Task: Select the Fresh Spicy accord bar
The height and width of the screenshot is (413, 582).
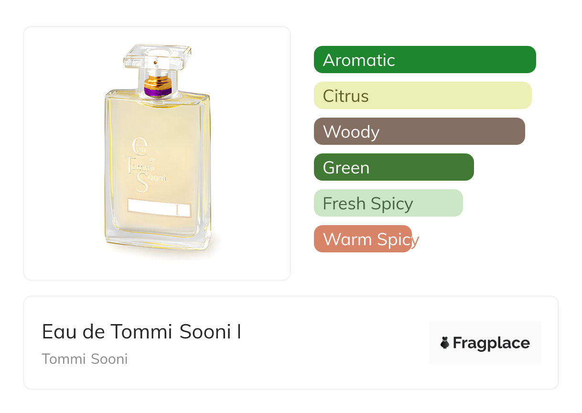Action: coord(388,203)
